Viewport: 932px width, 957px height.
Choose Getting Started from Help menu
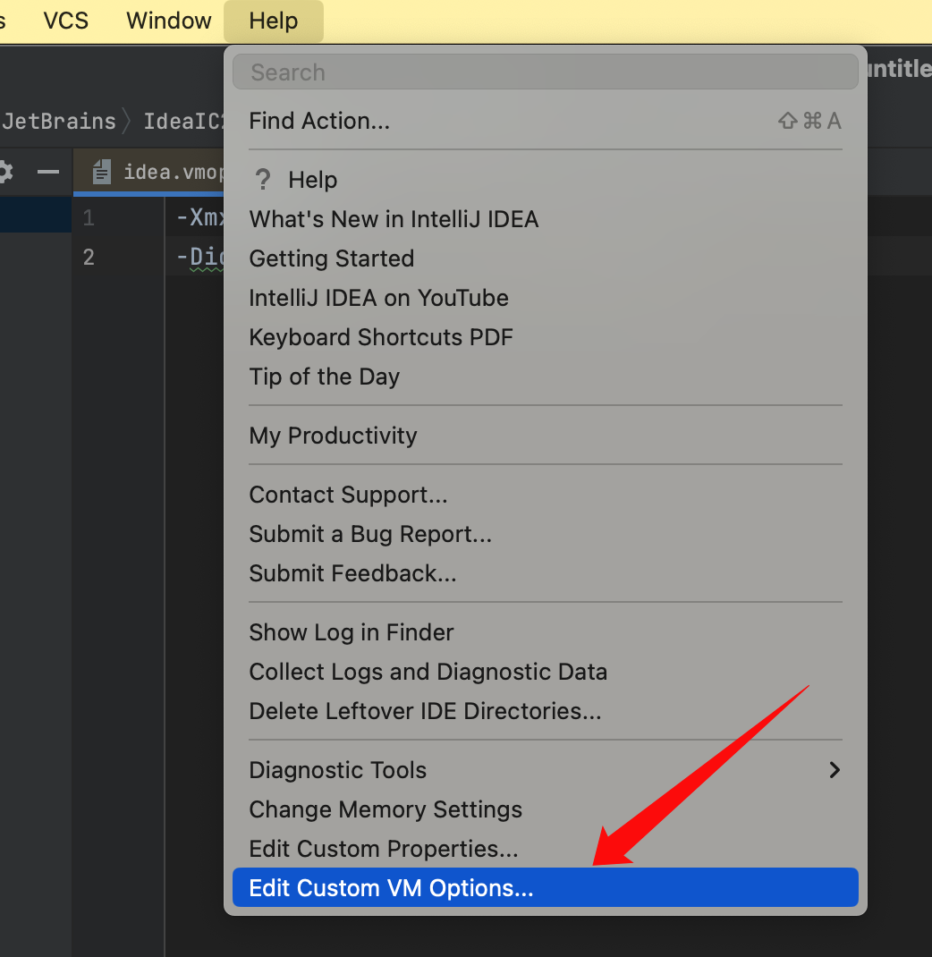331,258
